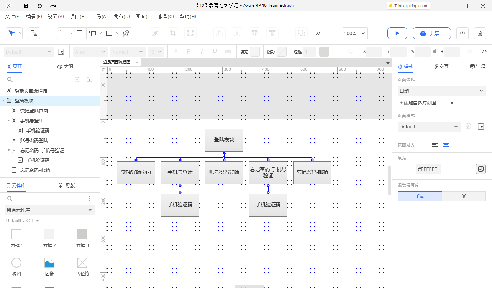The width and height of the screenshot is (492, 289).
Task: Open the 发布(P) menu
Action: click(x=121, y=16)
